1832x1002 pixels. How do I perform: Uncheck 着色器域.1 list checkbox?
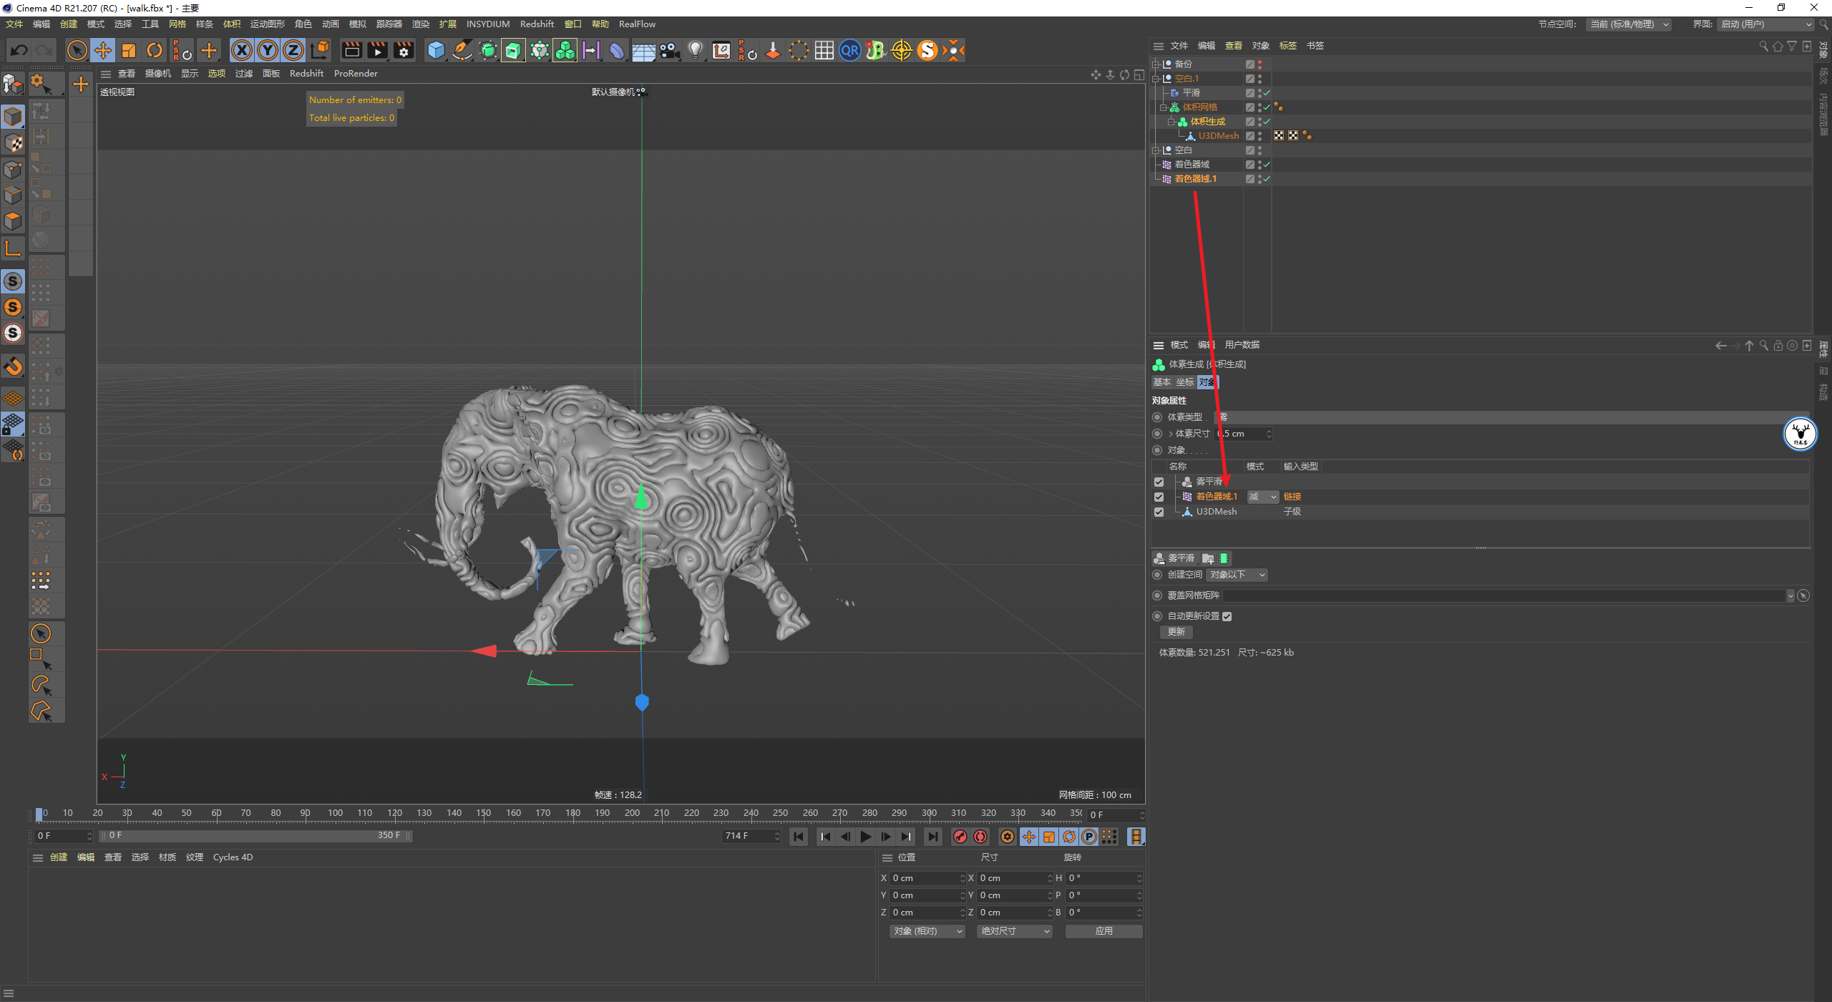[x=1159, y=497]
